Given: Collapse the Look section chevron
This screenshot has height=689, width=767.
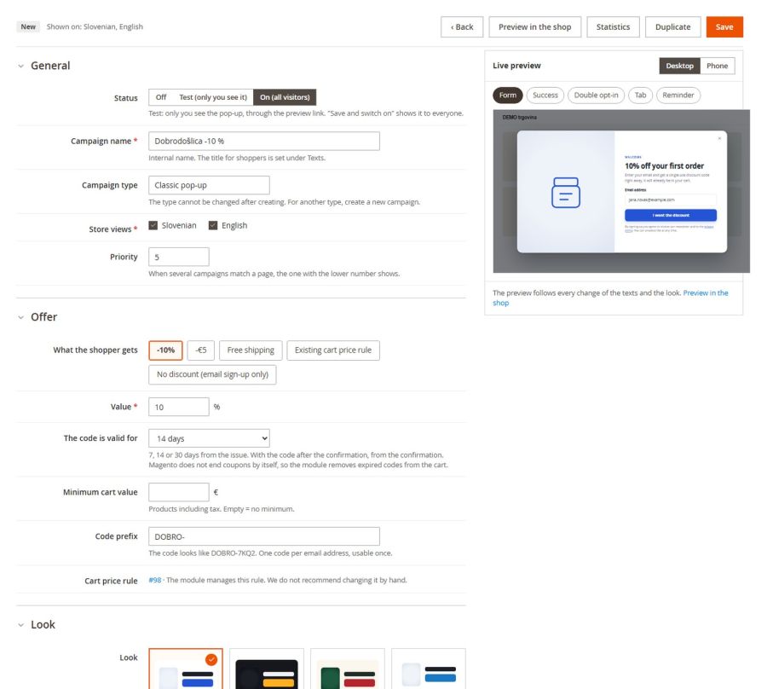Looking at the screenshot, I should click(20, 625).
